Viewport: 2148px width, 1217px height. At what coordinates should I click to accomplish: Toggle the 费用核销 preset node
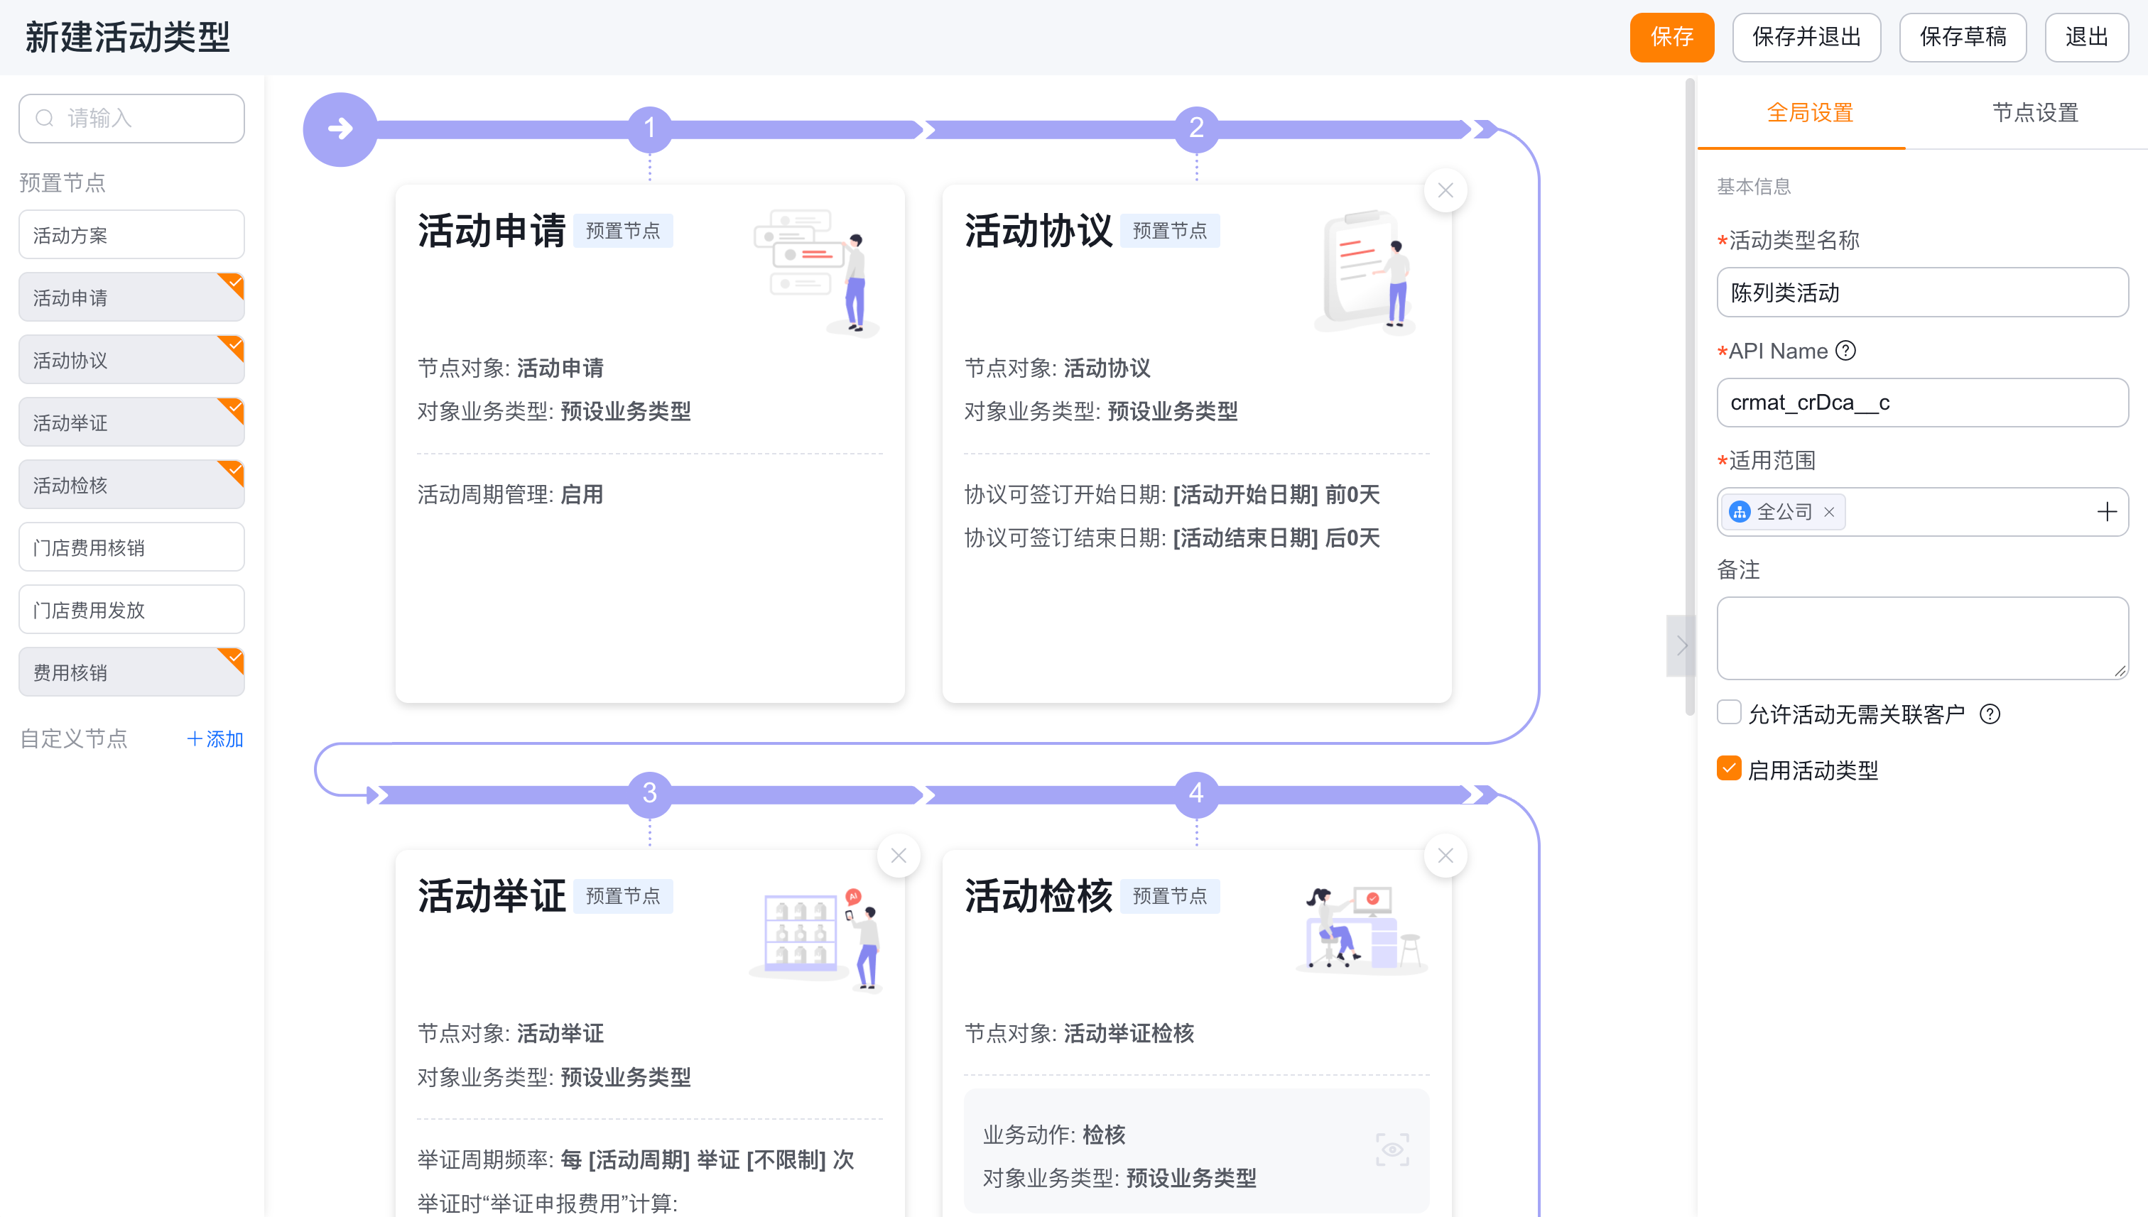(131, 673)
